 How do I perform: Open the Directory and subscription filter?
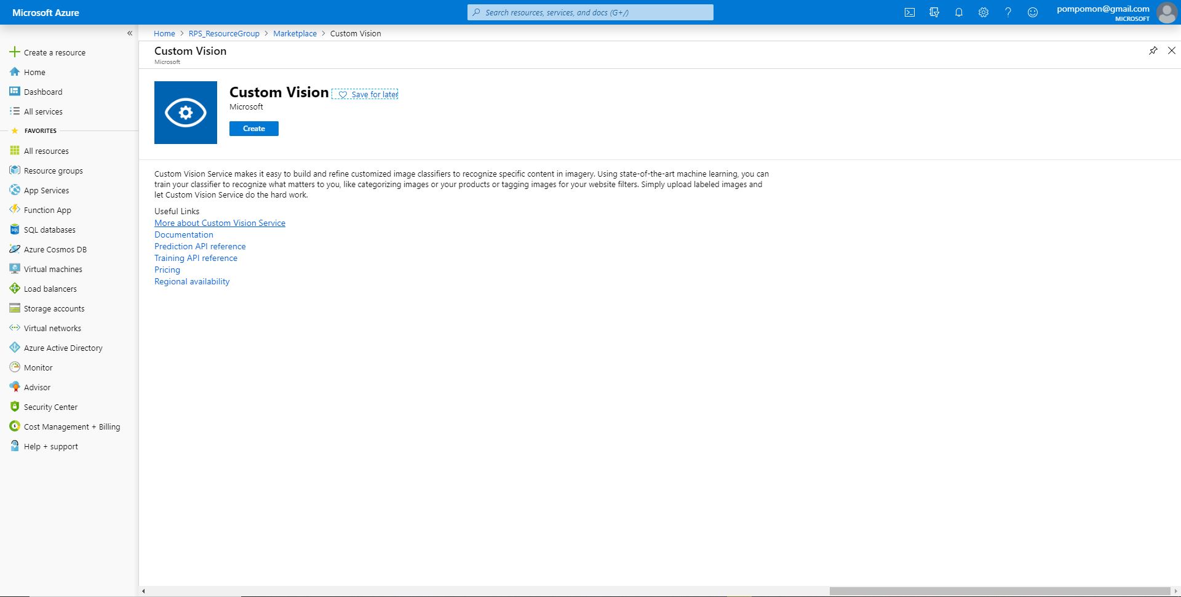934,12
